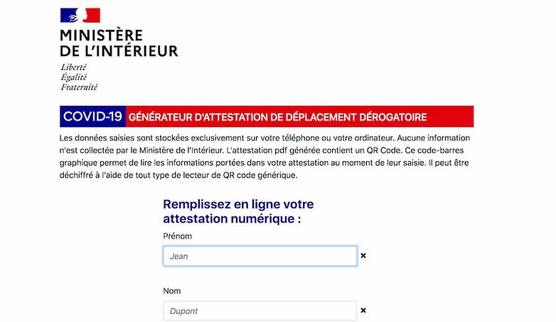
Task: Click the Nom field label
Action: click(171, 291)
